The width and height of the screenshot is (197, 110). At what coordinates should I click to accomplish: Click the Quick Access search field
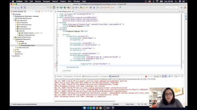[172, 8]
